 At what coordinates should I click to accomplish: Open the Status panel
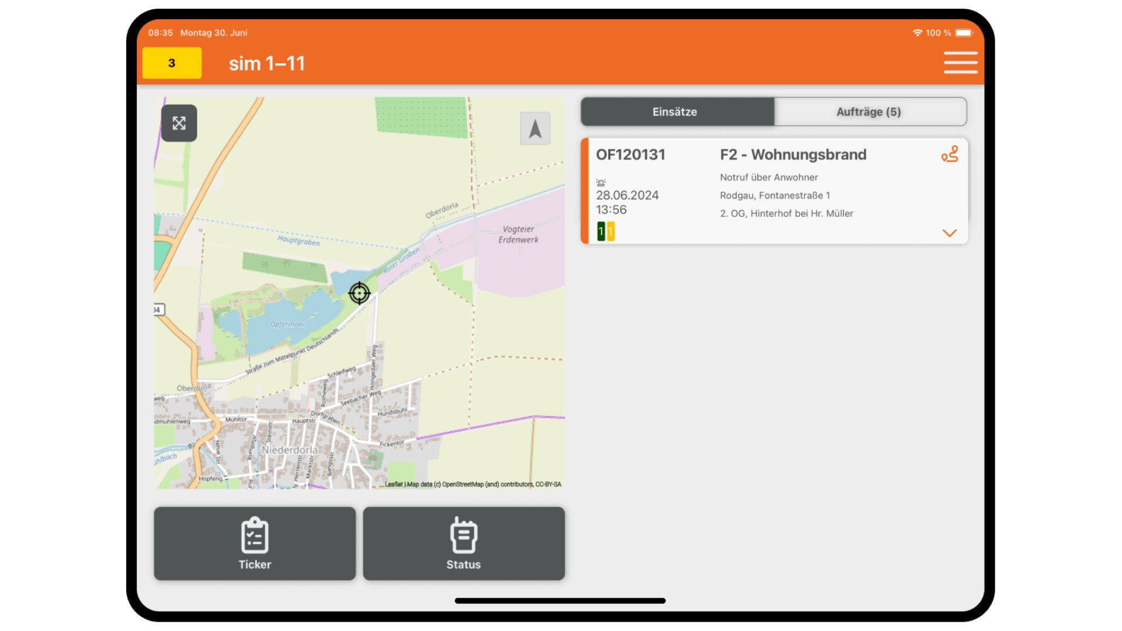pyautogui.click(x=463, y=543)
